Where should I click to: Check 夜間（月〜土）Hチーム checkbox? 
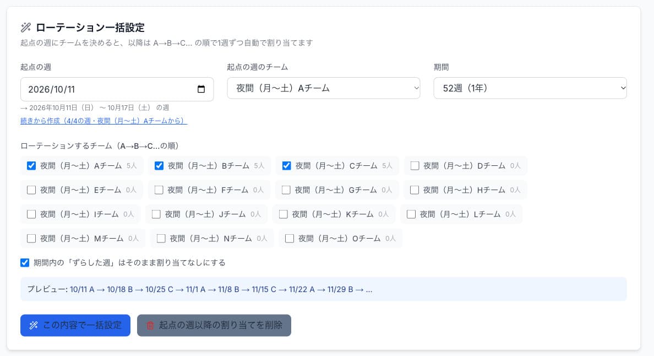tap(414, 190)
